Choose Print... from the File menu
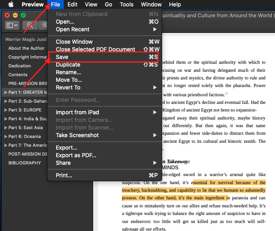Image resolution: width=275 pixels, height=231 pixels. click(x=104, y=175)
